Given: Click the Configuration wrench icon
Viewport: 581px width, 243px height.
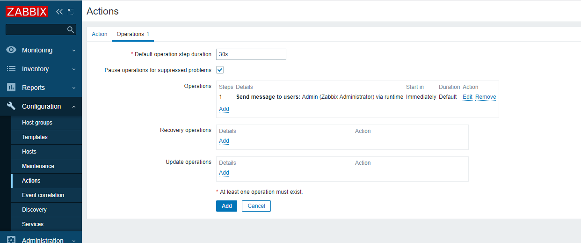Looking at the screenshot, I should [x=11, y=106].
